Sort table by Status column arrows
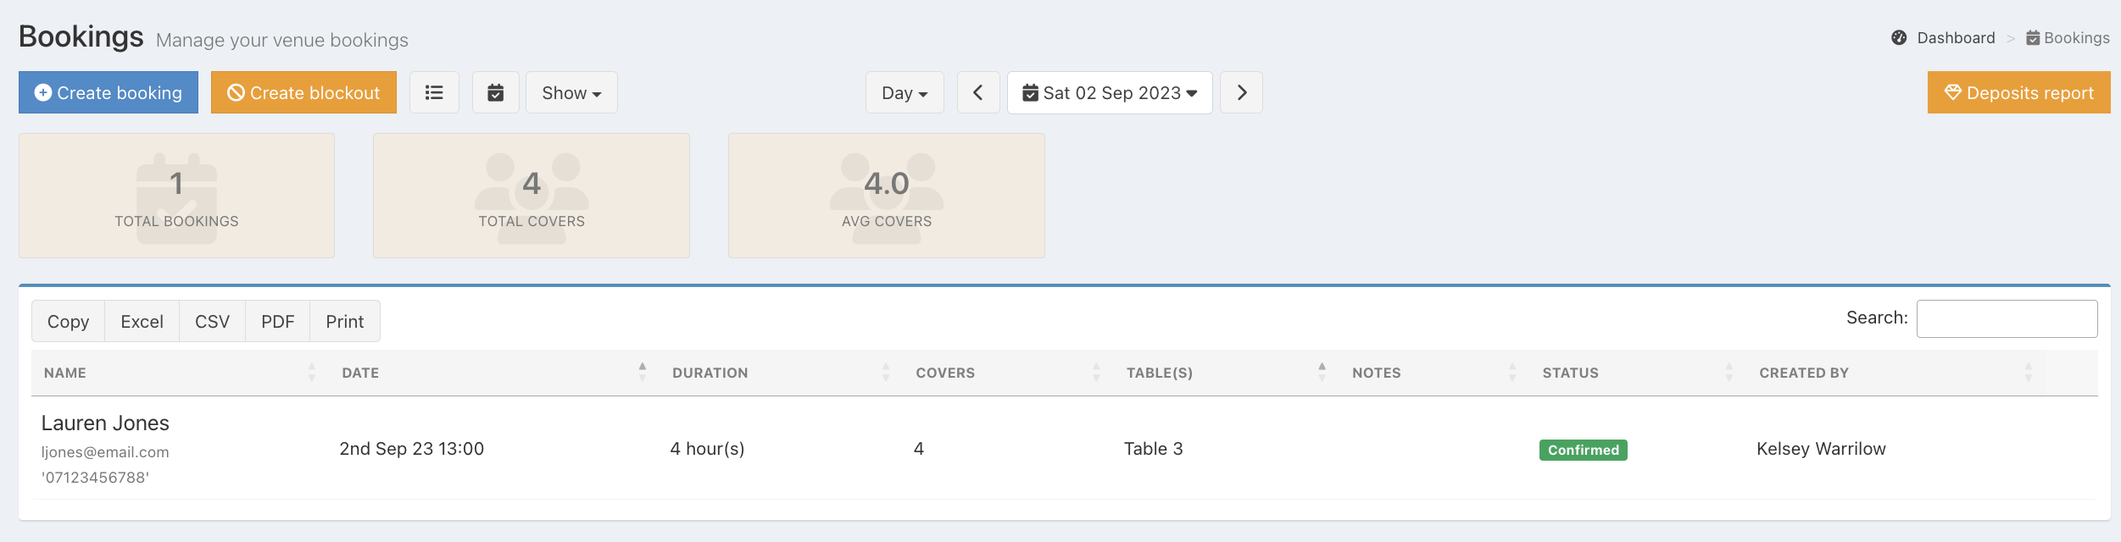The width and height of the screenshot is (2121, 542). point(1729,373)
